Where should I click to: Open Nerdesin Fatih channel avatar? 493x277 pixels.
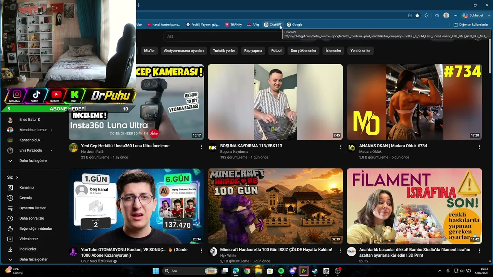[74, 148]
